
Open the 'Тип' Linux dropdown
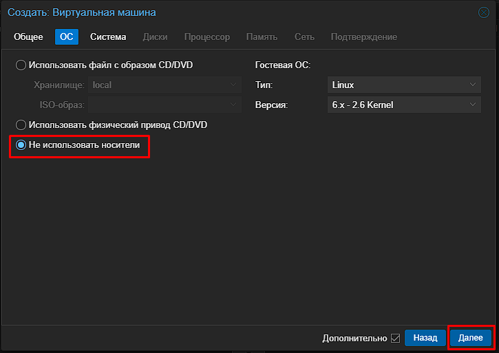(x=404, y=85)
